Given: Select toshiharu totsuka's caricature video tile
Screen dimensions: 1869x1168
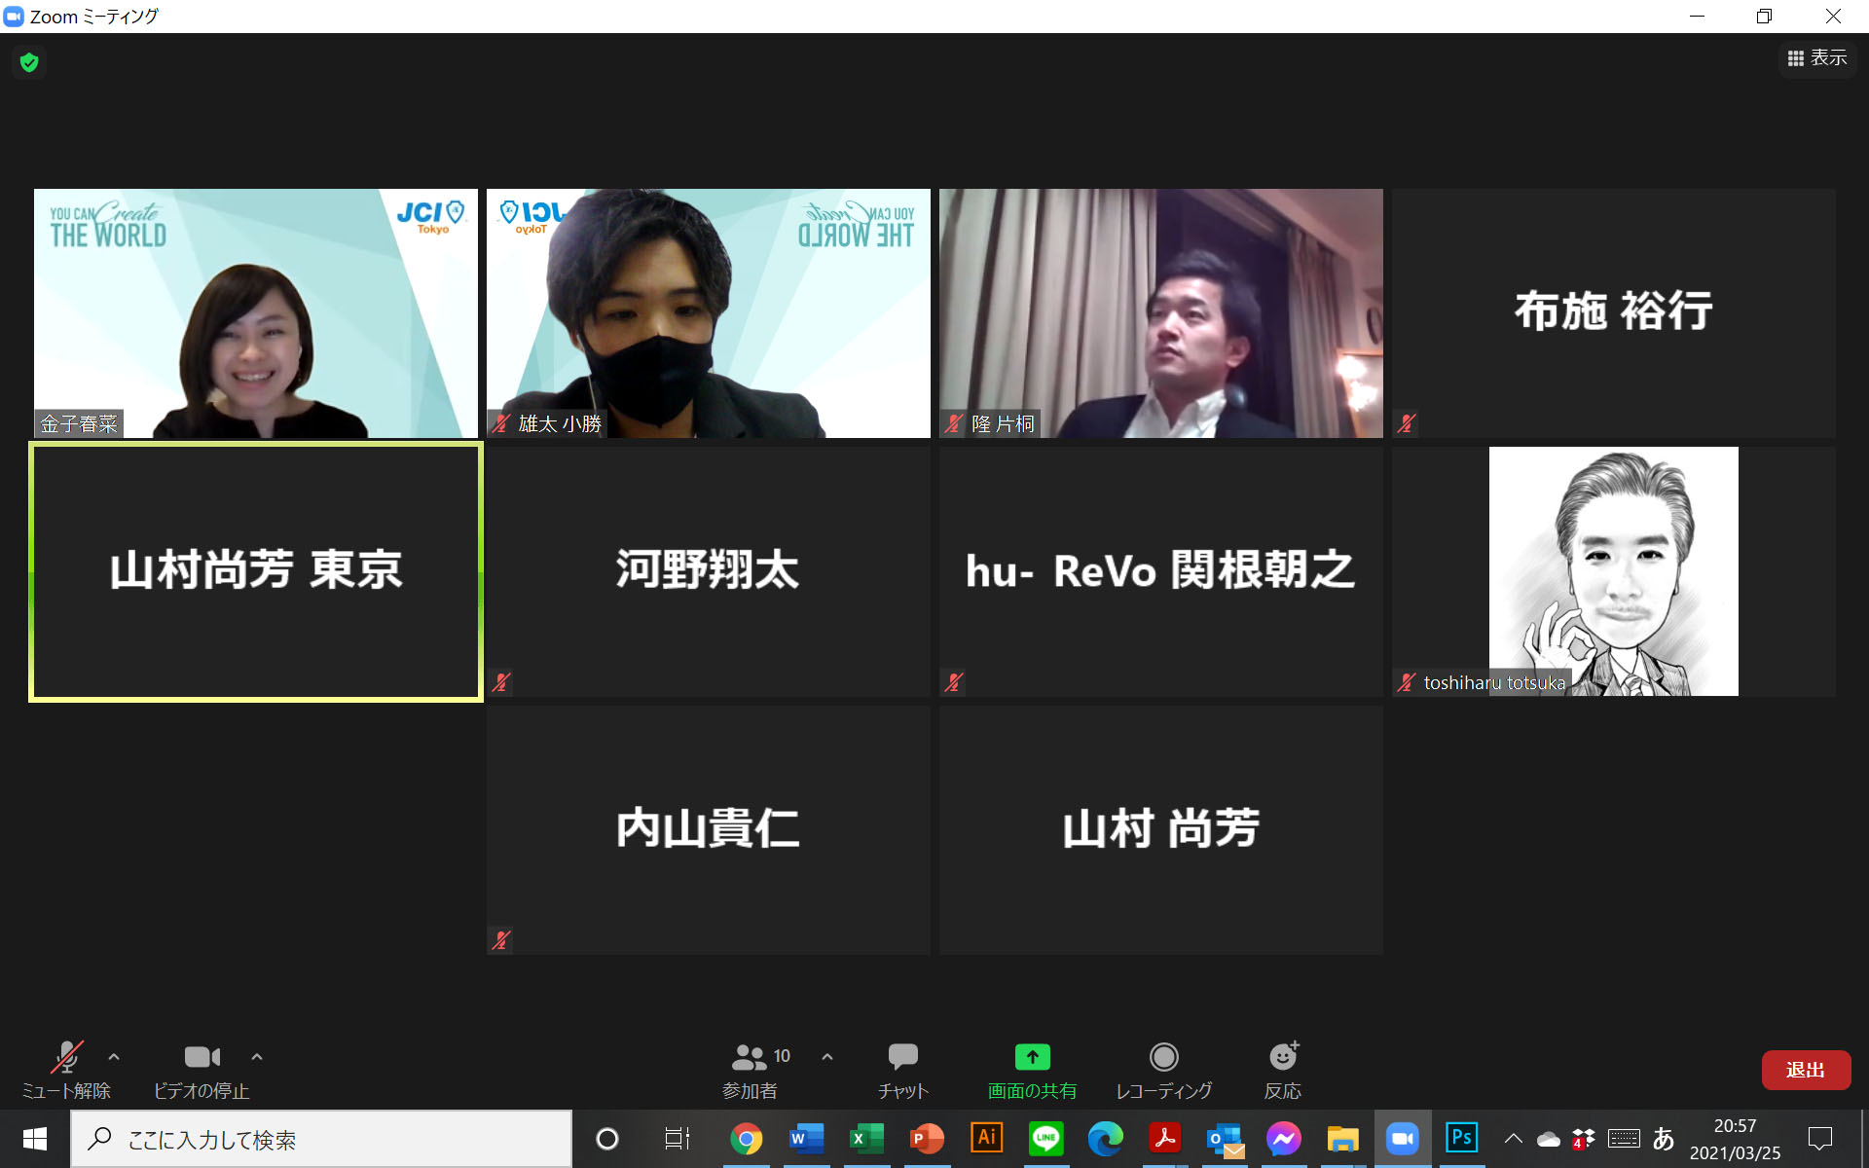Looking at the screenshot, I should tap(1613, 571).
